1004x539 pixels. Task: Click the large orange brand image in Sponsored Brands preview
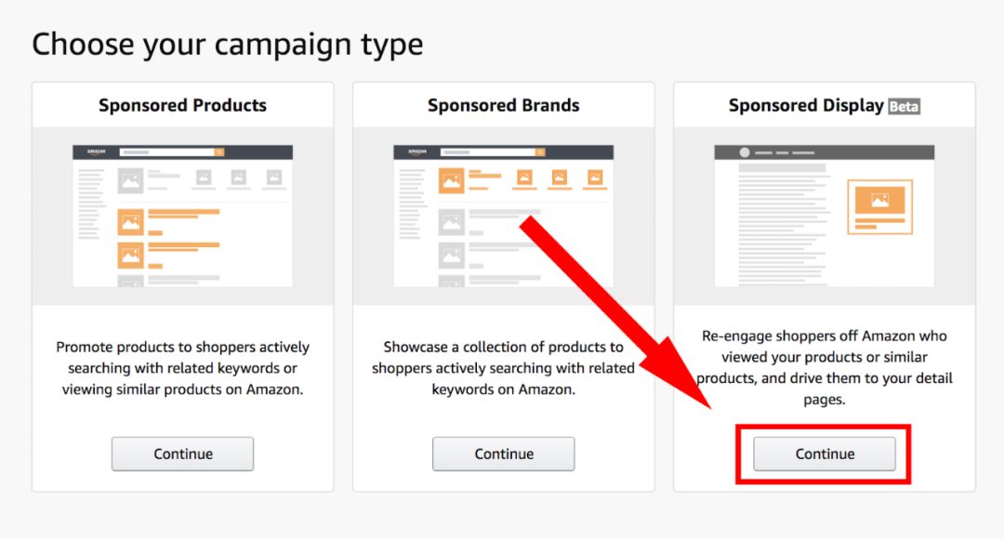(451, 180)
